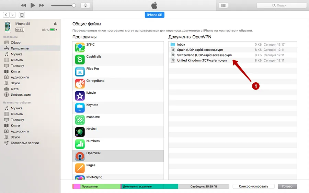
Task: Select the maps.me app icon
Action: click(x=80, y=120)
